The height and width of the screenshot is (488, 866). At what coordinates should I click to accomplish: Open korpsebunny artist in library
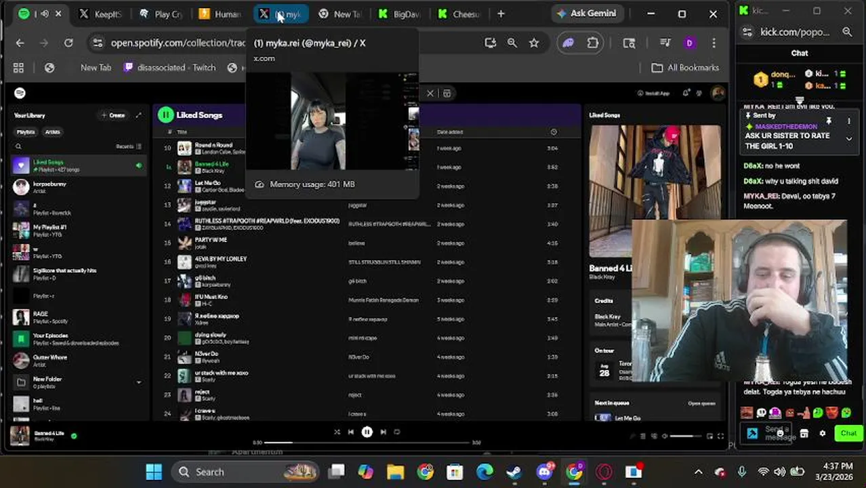tap(79, 187)
